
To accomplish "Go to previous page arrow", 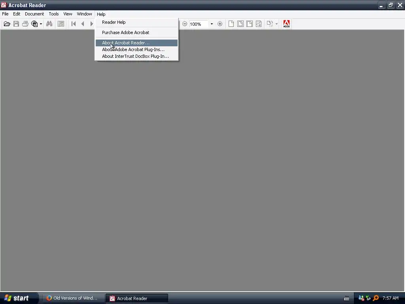I will coord(83,24).
